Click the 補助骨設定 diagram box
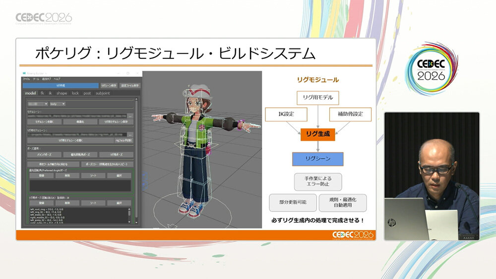Viewport: 496px width, 279px height. click(x=350, y=114)
